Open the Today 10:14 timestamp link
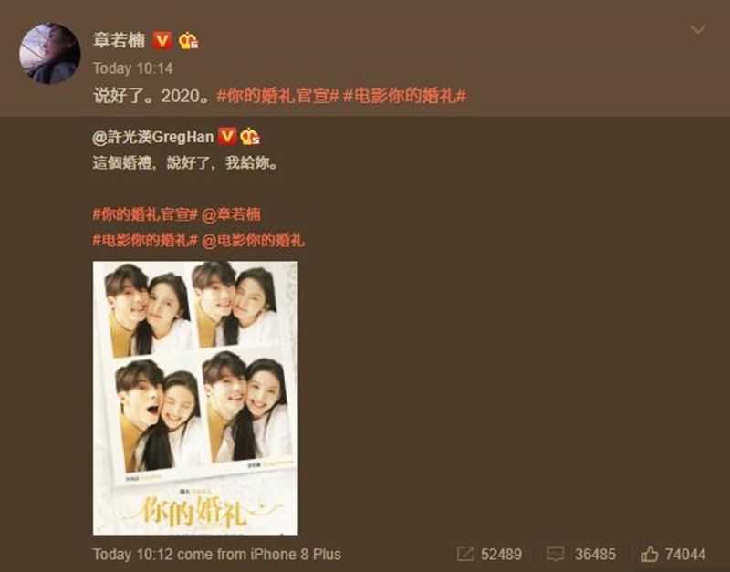The image size is (730, 572). click(x=133, y=68)
